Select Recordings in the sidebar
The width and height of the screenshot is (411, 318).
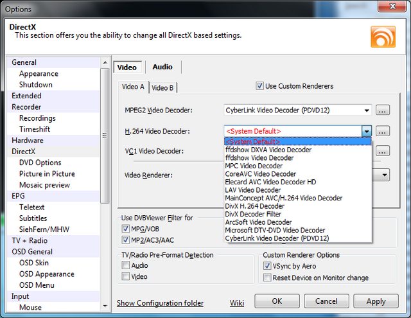53,118
